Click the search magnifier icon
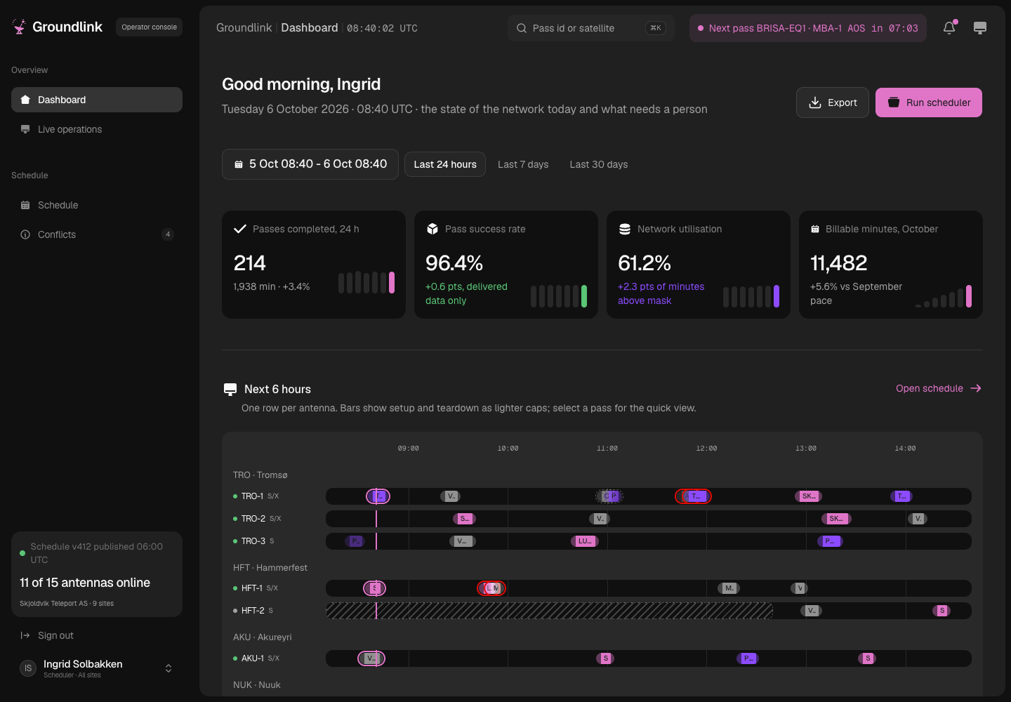Image resolution: width=1011 pixels, height=702 pixels. (522, 28)
